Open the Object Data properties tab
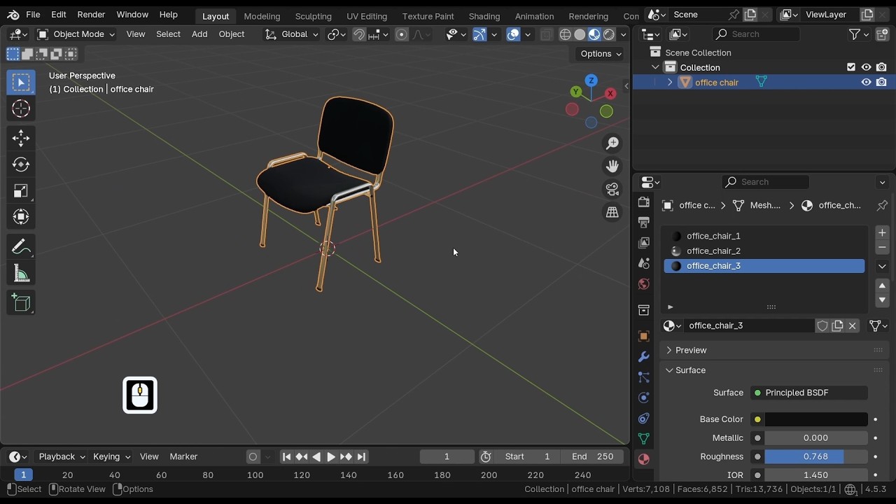This screenshot has height=504, width=896. click(643, 439)
